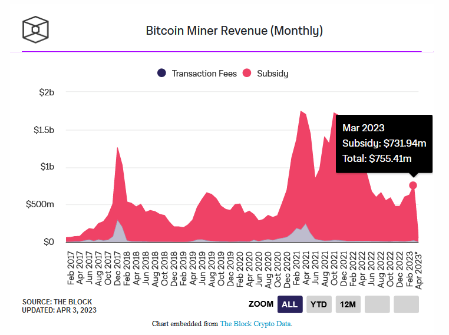Click The Block cube logo

coord(35,30)
